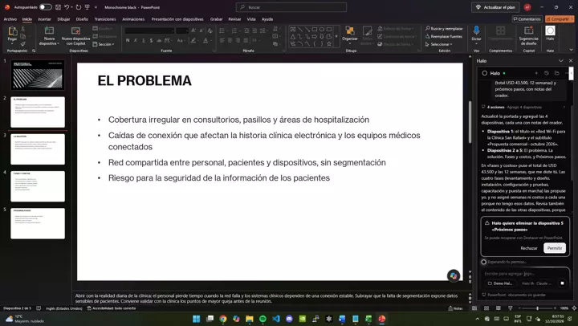Screen dimensions: 578x326
Task: Select slide 4 thumbnail Fases y costos
Action: coord(38,186)
